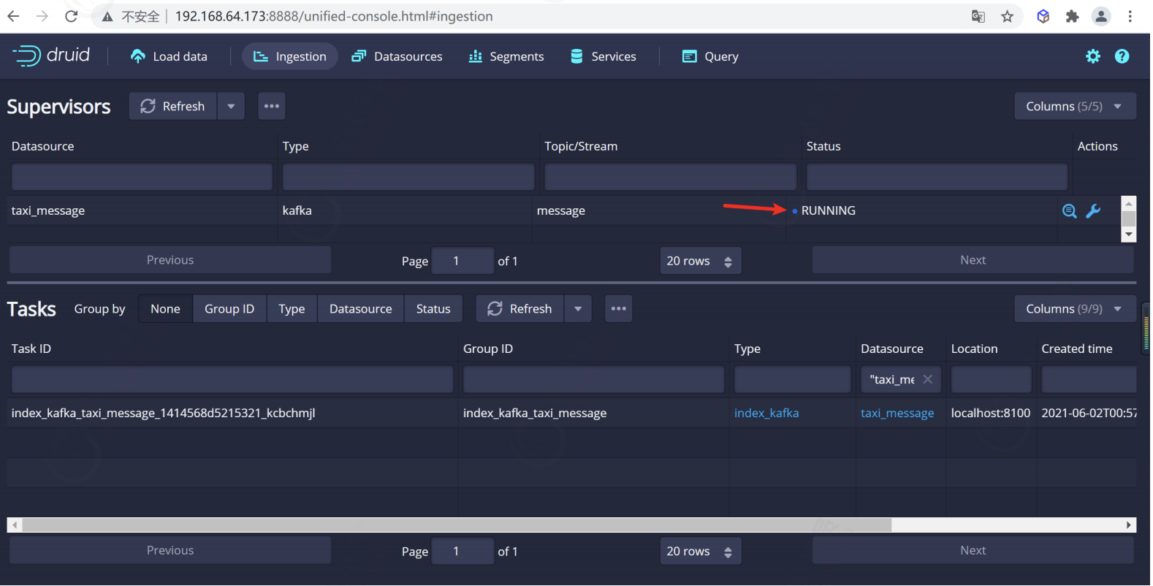The height and width of the screenshot is (586, 1153).
Task: Open the Columns (5/5) dropdown
Action: [x=1075, y=106]
